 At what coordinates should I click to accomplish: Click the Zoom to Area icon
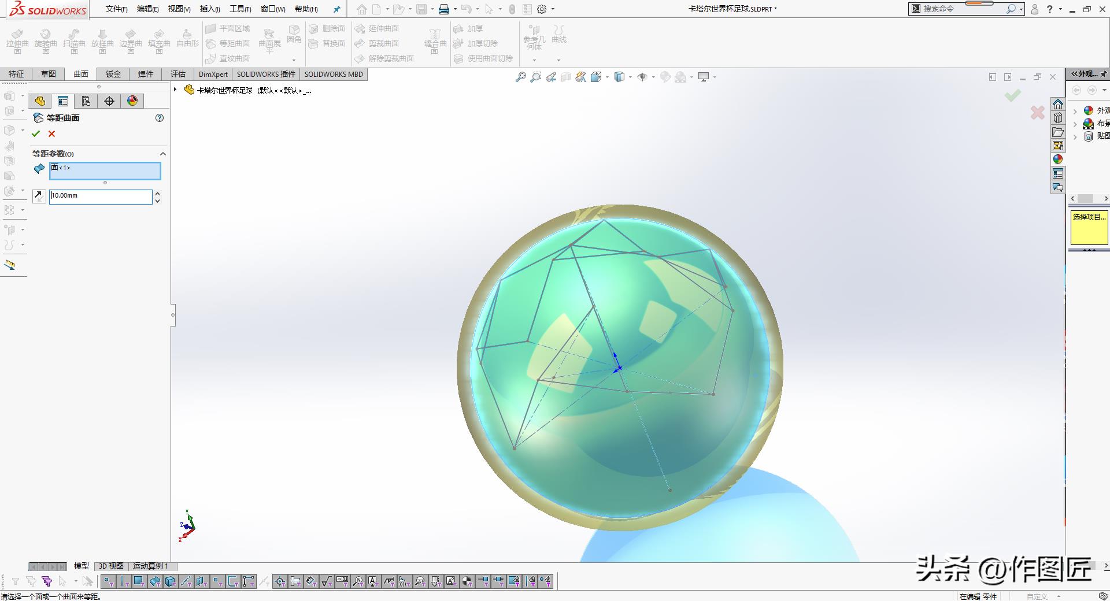(x=536, y=77)
